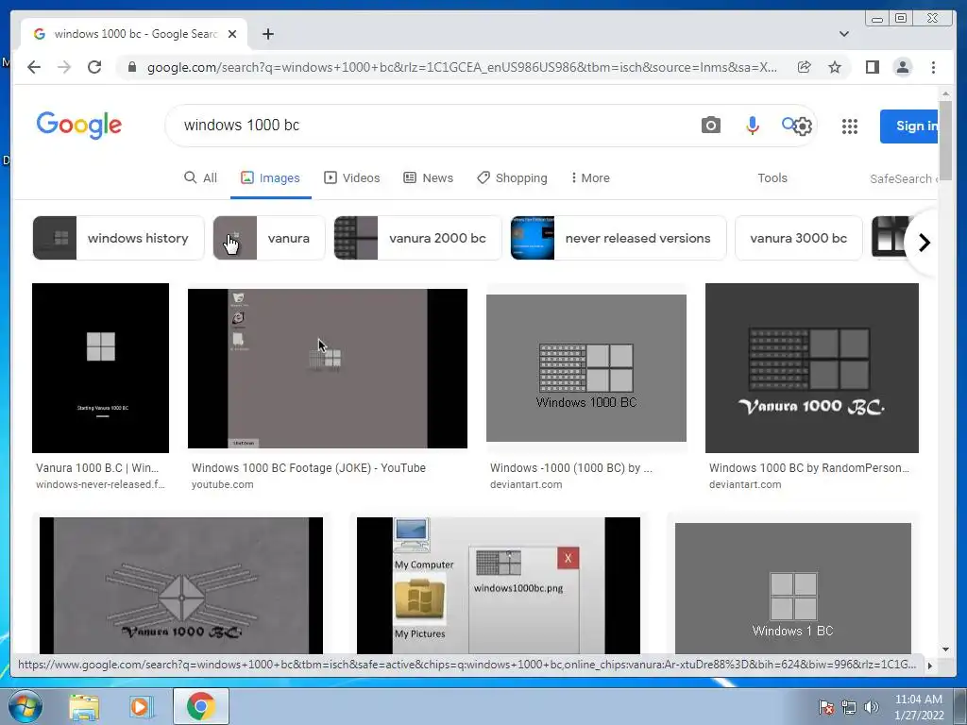Click the Google logo
967x725 pixels.
point(79,126)
